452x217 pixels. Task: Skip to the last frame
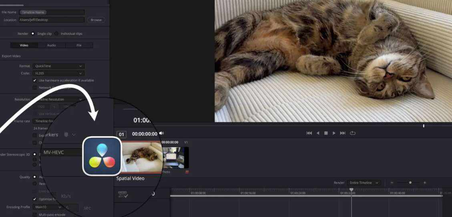click(x=343, y=133)
